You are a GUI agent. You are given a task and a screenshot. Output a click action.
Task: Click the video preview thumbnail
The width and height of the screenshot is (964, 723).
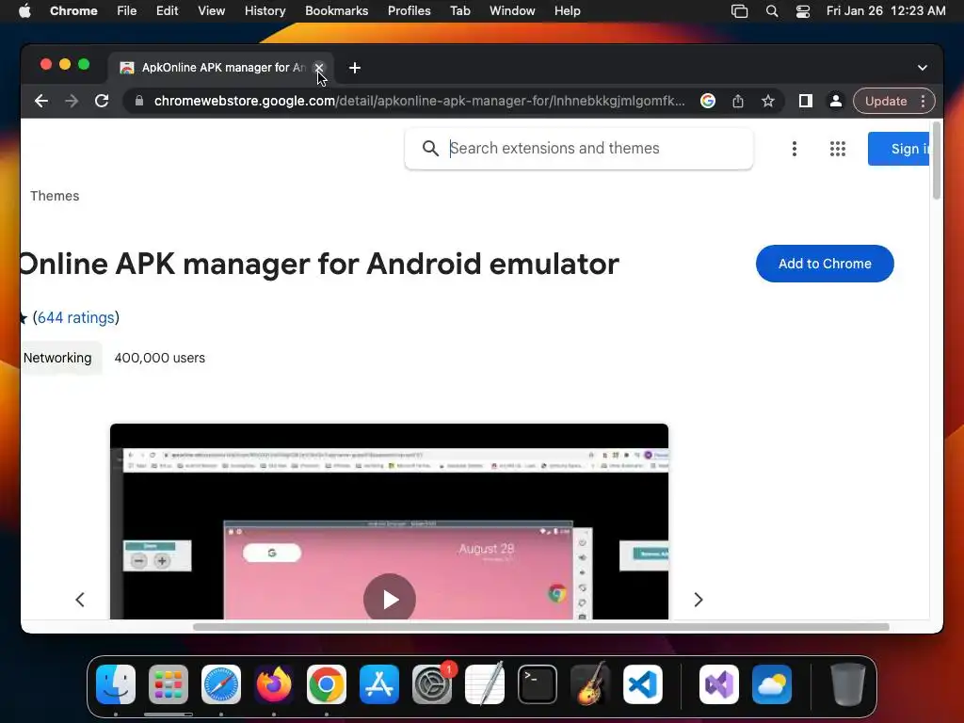coord(389,522)
